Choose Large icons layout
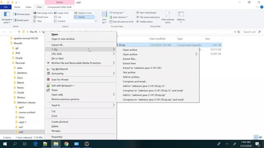Viewport: 264px width, 148px height. (x=61, y=13)
